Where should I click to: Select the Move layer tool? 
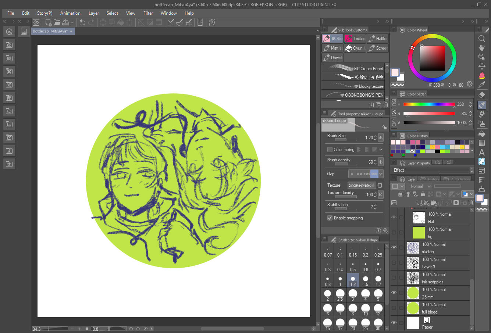[x=482, y=66]
